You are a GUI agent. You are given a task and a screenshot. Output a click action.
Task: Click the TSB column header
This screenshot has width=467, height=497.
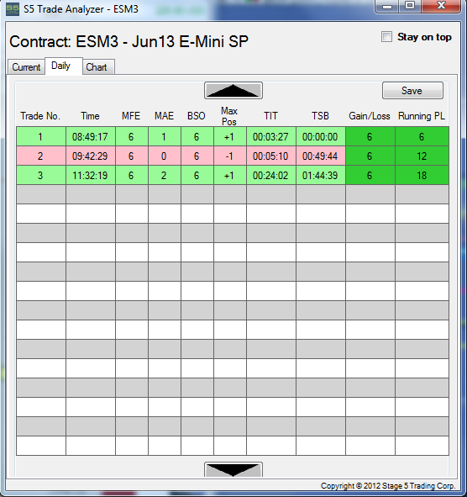pyautogui.click(x=320, y=116)
